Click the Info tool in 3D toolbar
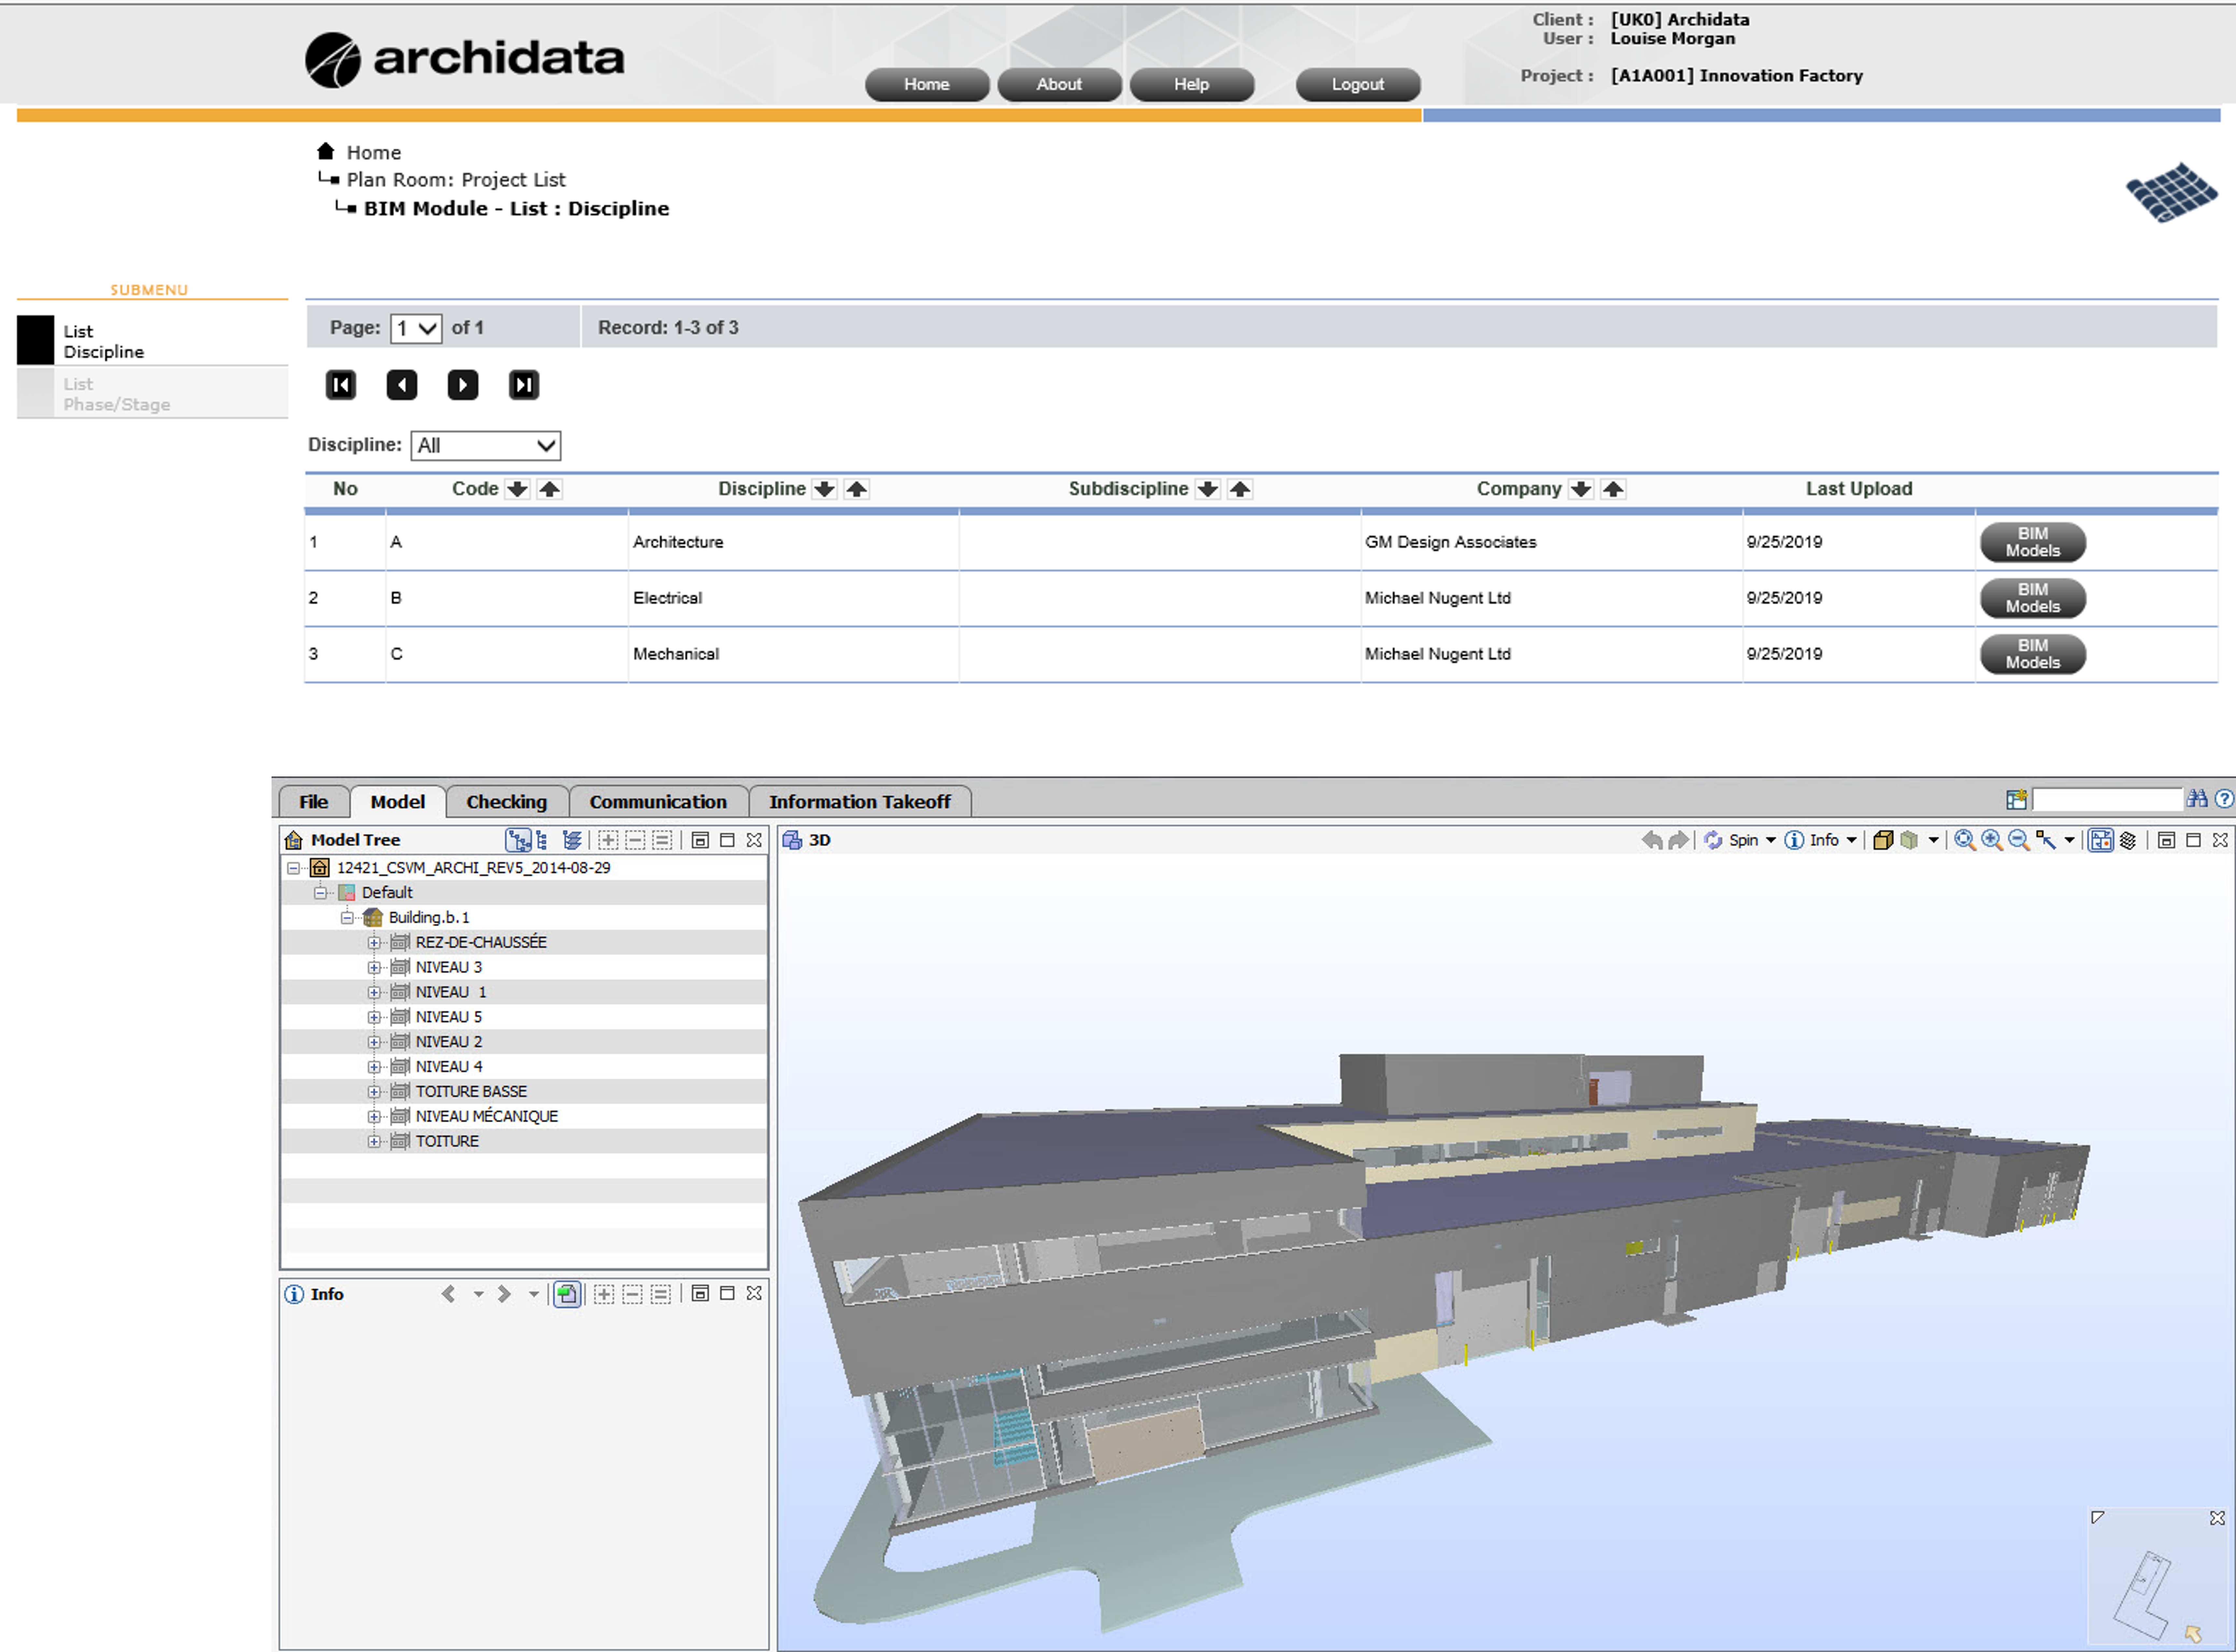This screenshot has width=2236, height=1652. [x=1812, y=840]
